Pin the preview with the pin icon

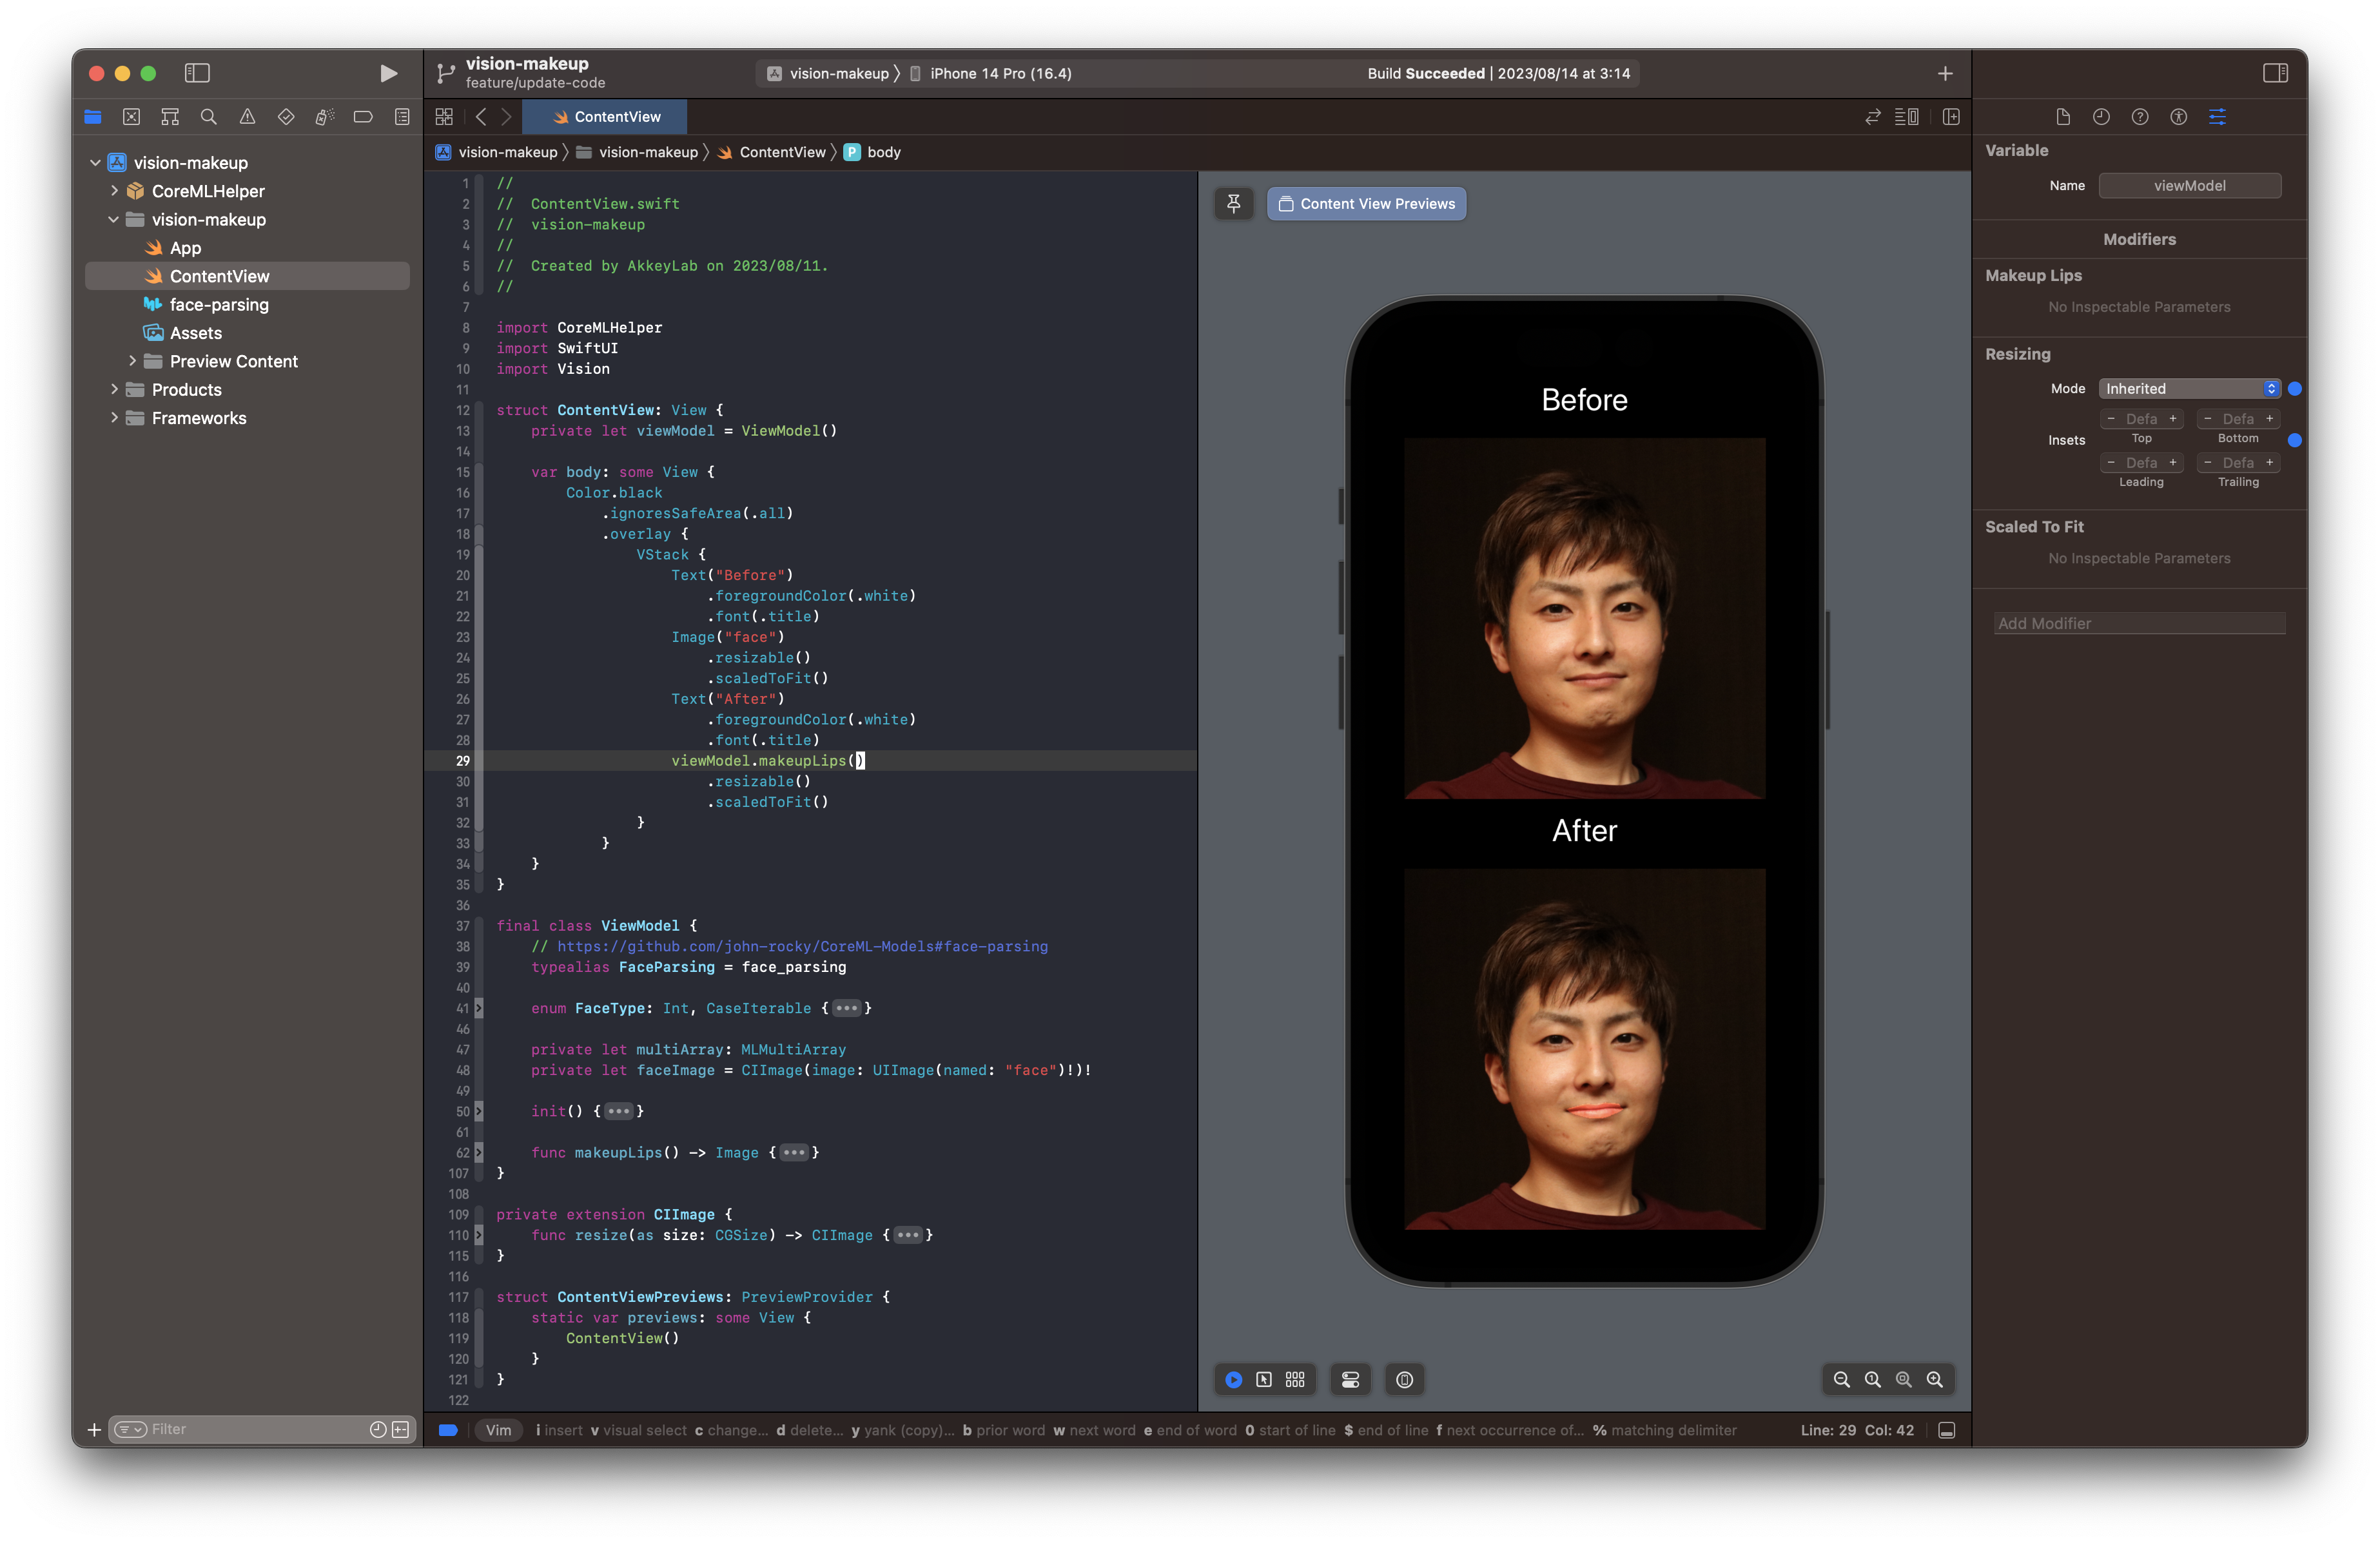1233,203
